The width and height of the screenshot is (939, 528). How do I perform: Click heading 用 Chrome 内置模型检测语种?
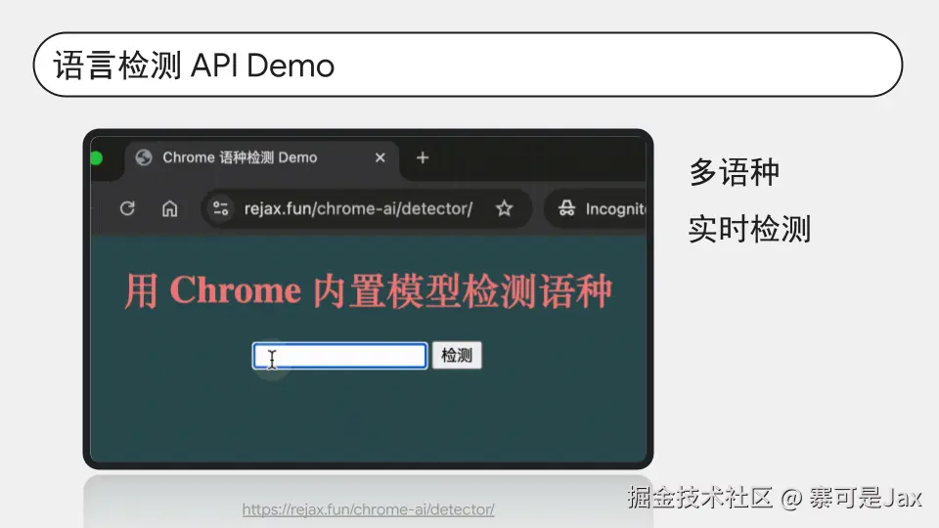[369, 291]
